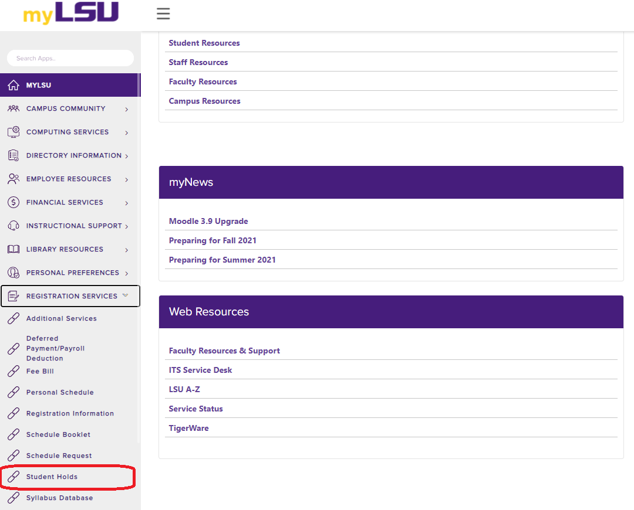Open the Fee Bill link
The image size is (634, 510).
pyautogui.click(x=40, y=371)
